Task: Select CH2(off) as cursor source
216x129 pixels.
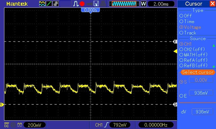Action: coord(192,49)
